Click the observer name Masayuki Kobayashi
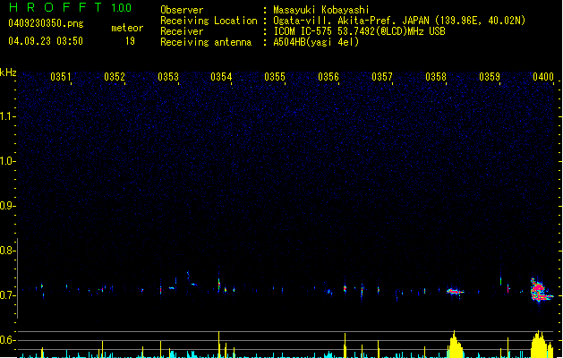Screen dimensions: 563x358 point(321,10)
